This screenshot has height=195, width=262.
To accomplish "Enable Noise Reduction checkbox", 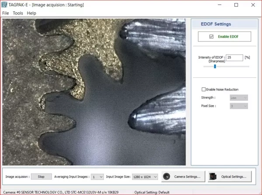I will (x=203, y=89).
